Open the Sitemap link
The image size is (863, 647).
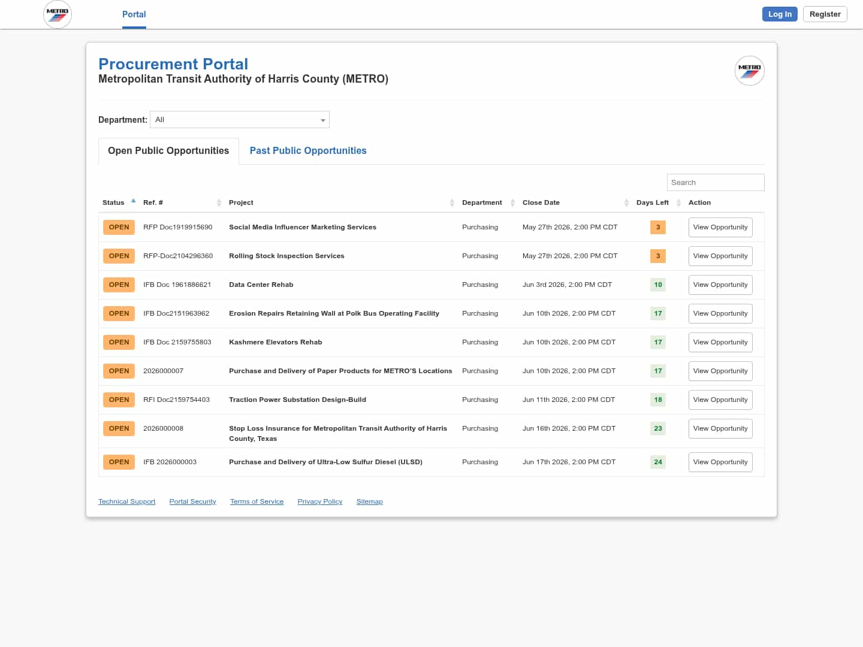point(370,502)
